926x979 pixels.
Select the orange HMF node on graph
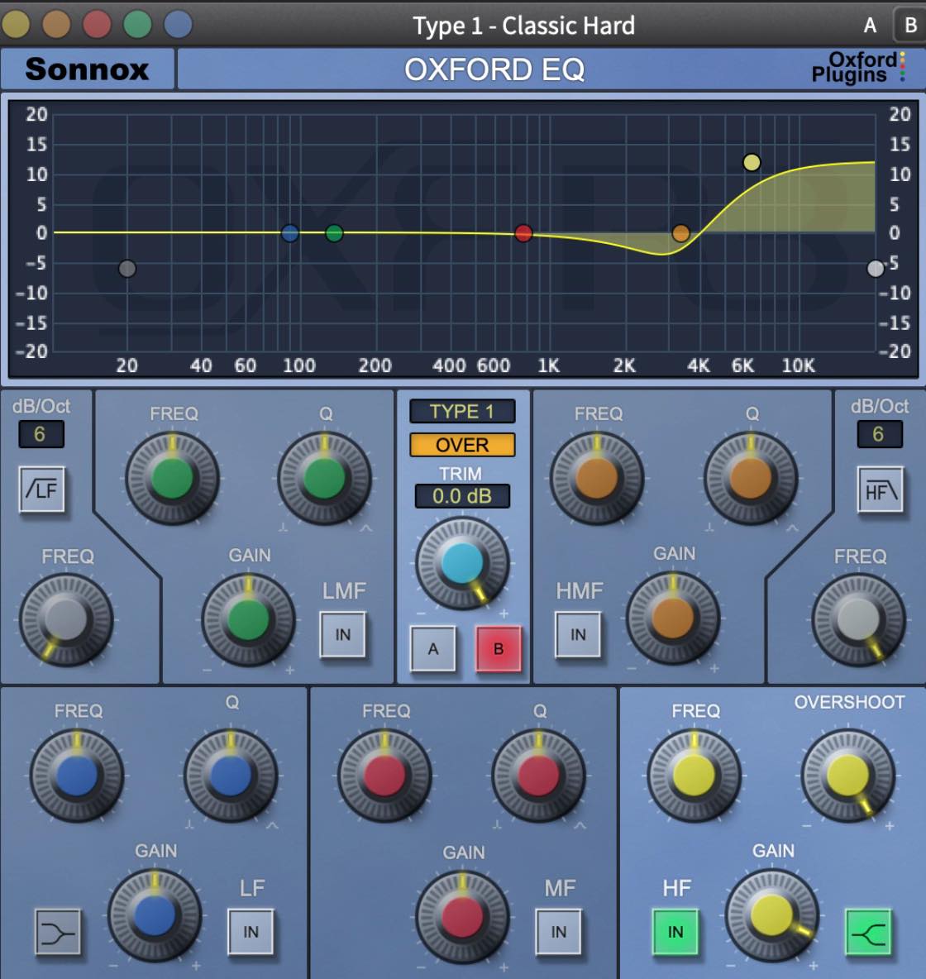(680, 233)
